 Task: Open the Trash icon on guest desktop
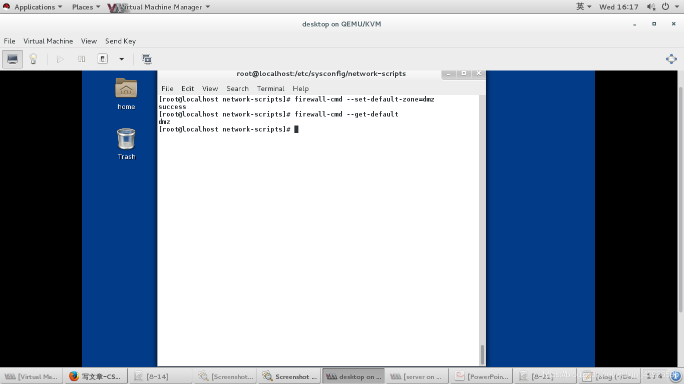coord(126,144)
